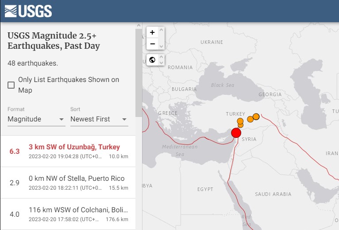Click the earthquake list vertical scrollbar

tap(139, 71)
